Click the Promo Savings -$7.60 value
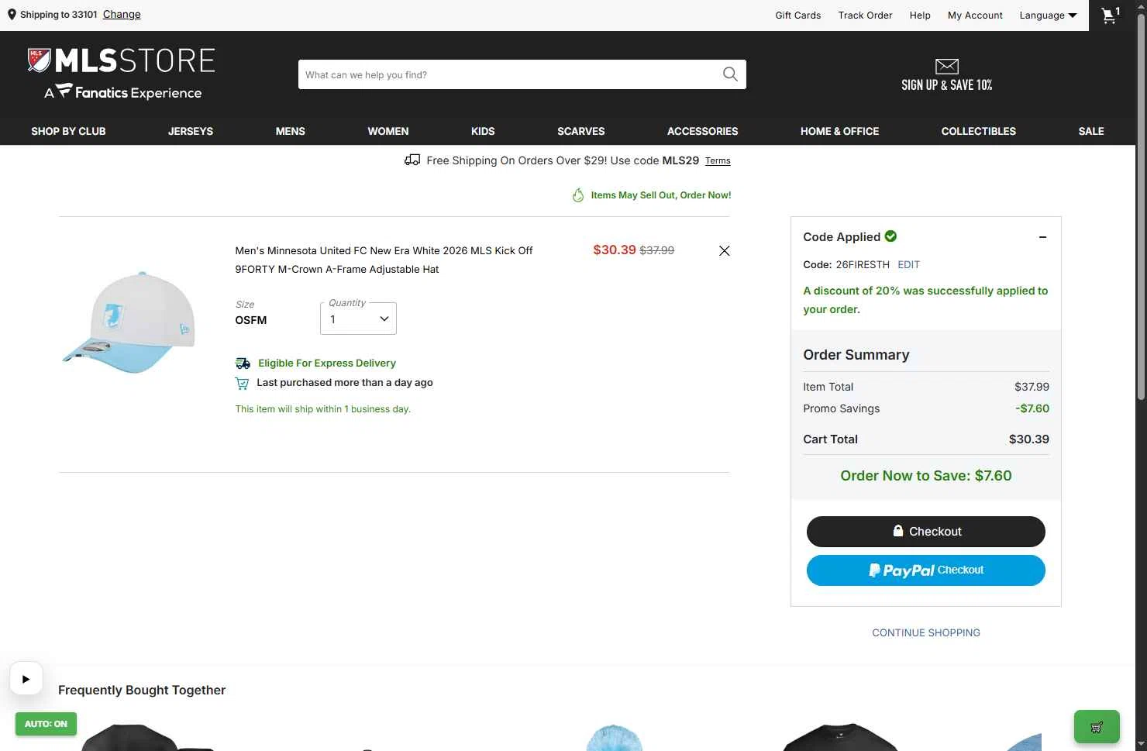The width and height of the screenshot is (1147, 751). [x=1032, y=408]
